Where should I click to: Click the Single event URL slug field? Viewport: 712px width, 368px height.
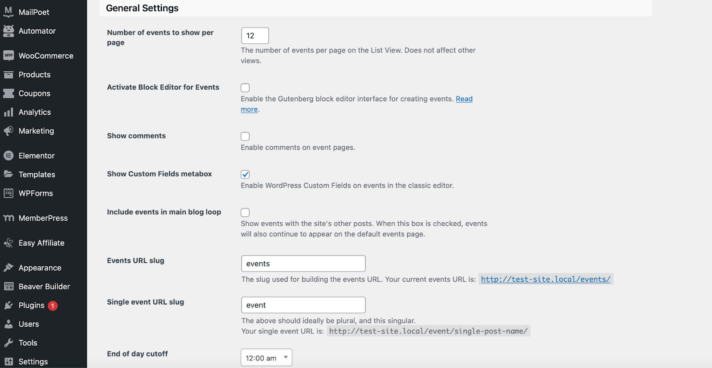click(x=303, y=305)
